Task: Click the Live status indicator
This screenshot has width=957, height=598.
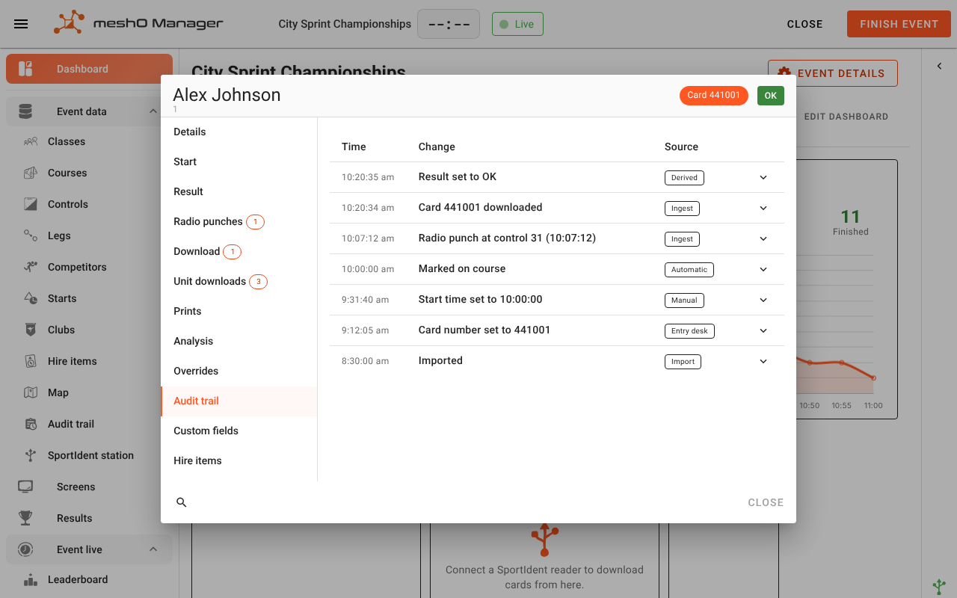Action: coord(517,24)
